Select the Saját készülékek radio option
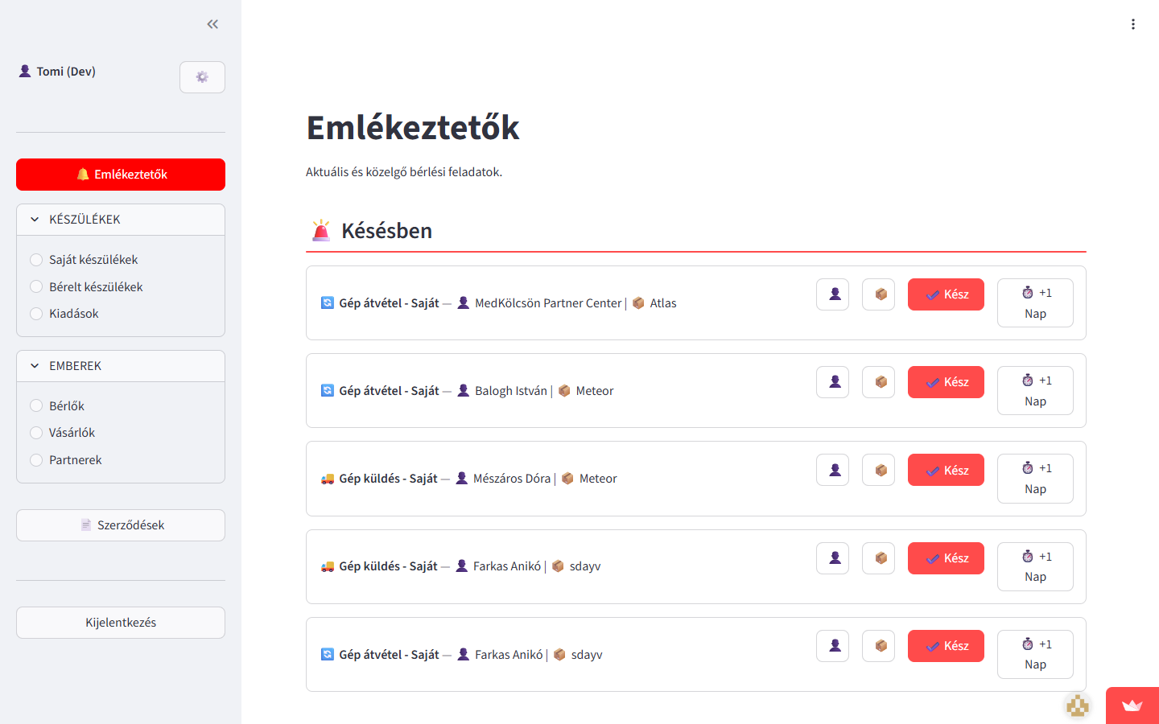The height and width of the screenshot is (724, 1159). point(36,260)
